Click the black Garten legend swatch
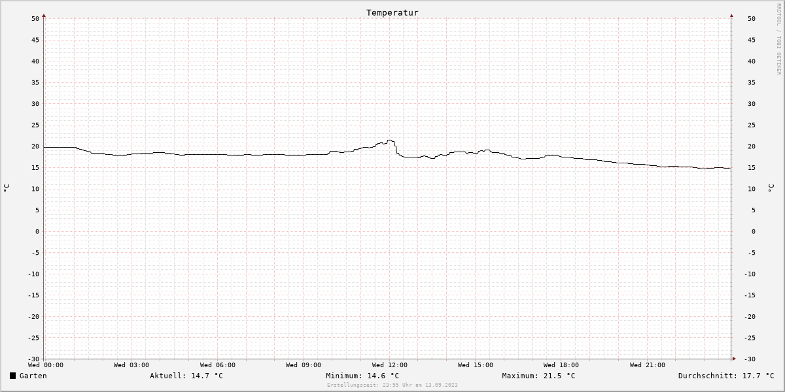The image size is (785, 392). point(12,376)
